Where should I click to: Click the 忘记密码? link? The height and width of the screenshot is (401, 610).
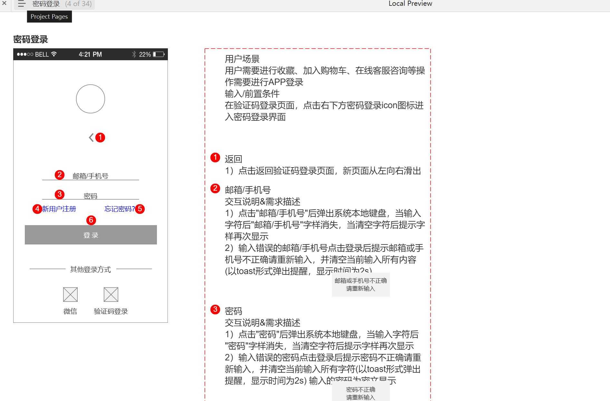[120, 209]
